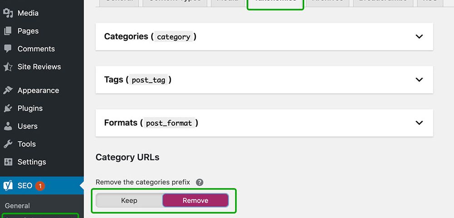Click the SEO notification badge showing 1
The image size is (454, 218).
(x=40, y=186)
